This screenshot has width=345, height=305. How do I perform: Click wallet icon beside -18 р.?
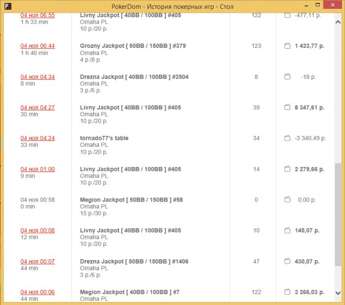tap(287, 77)
